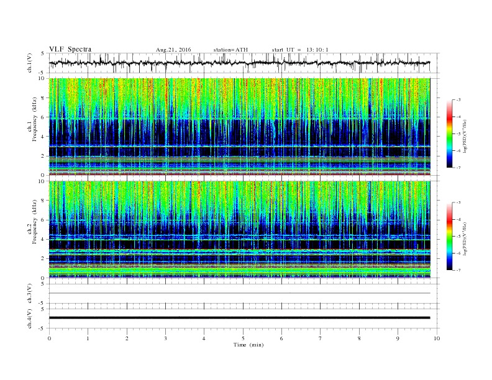Click the "VLF Spectra" title
This screenshot has width=492, height=380.
(x=70, y=49)
